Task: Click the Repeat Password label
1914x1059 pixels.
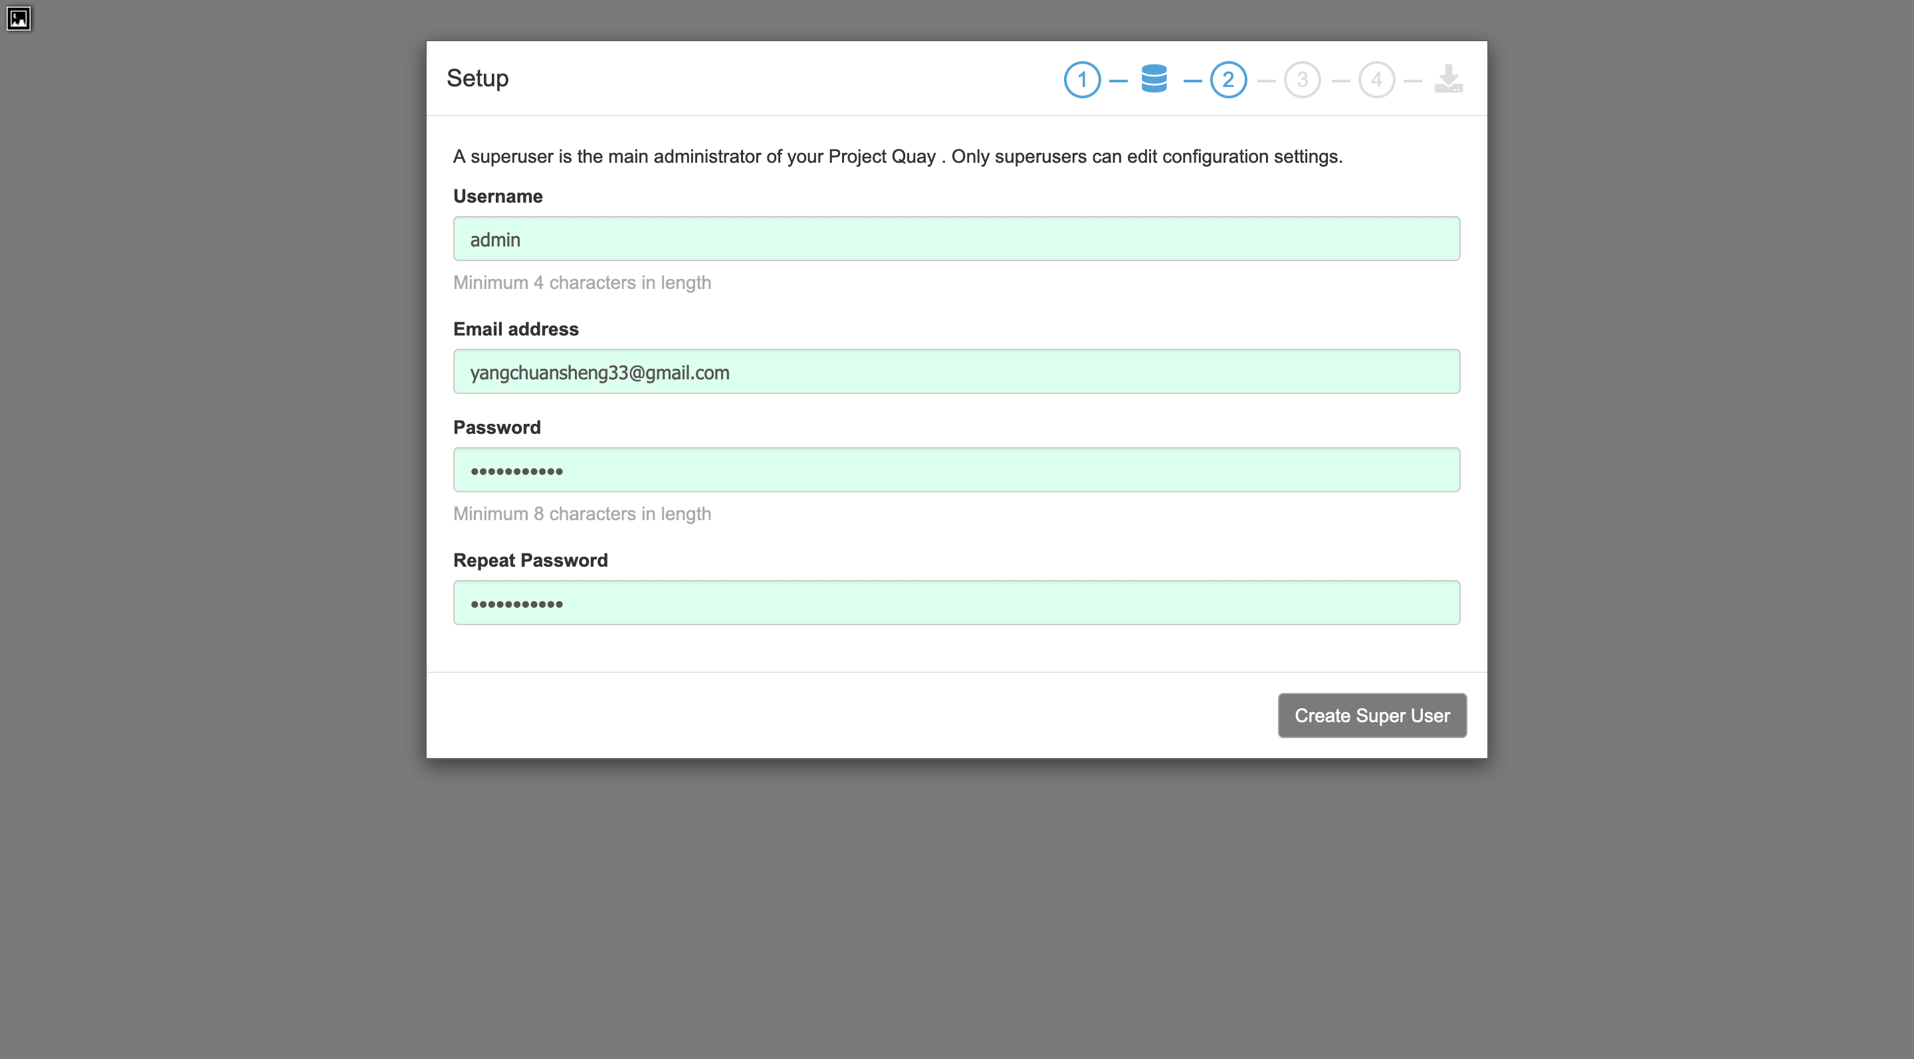Action: click(x=530, y=560)
